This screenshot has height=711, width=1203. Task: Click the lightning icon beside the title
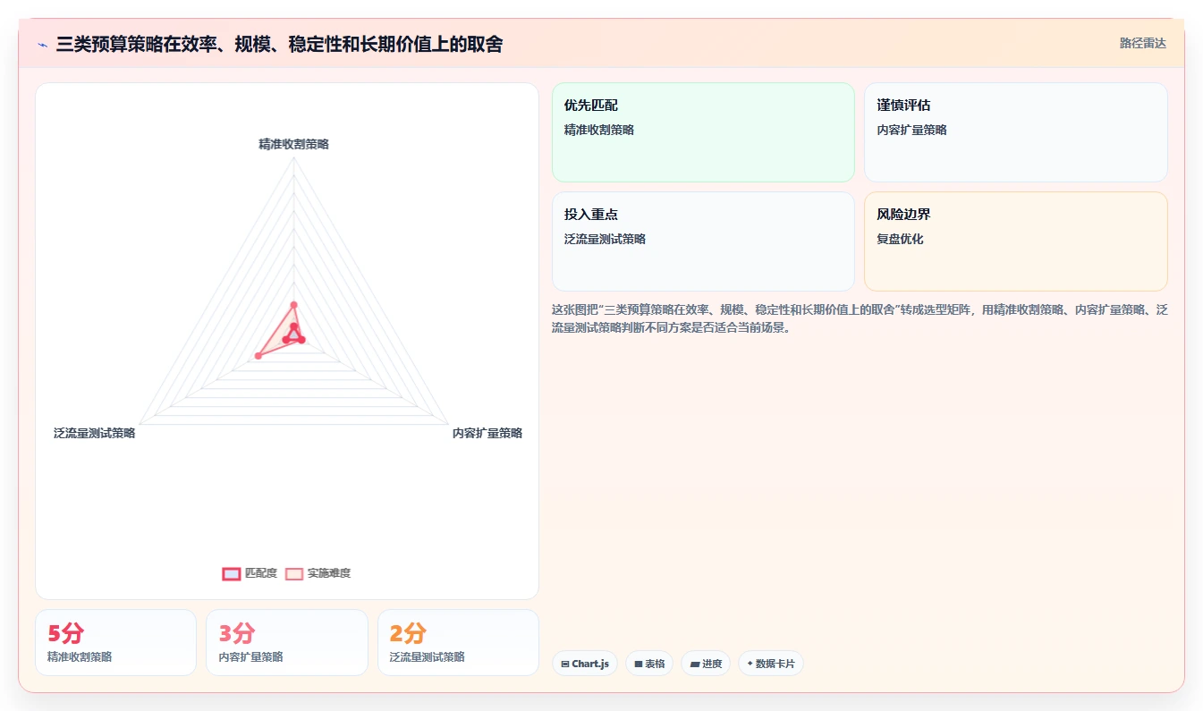tap(42, 45)
